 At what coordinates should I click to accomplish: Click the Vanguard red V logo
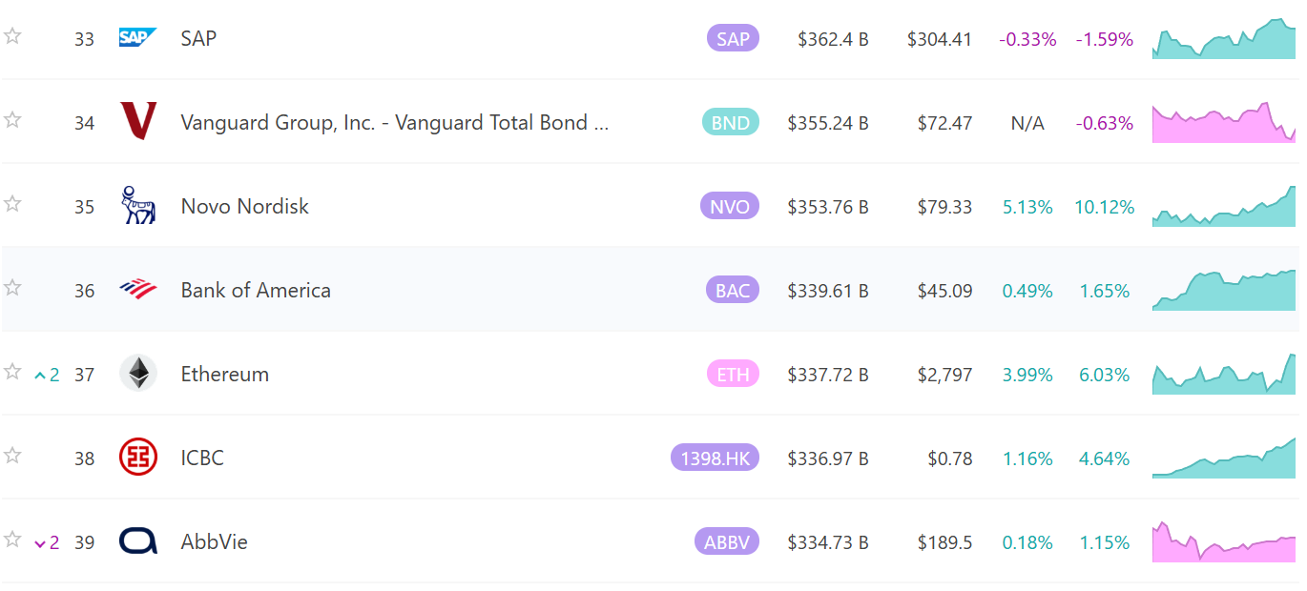tap(138, 121)
